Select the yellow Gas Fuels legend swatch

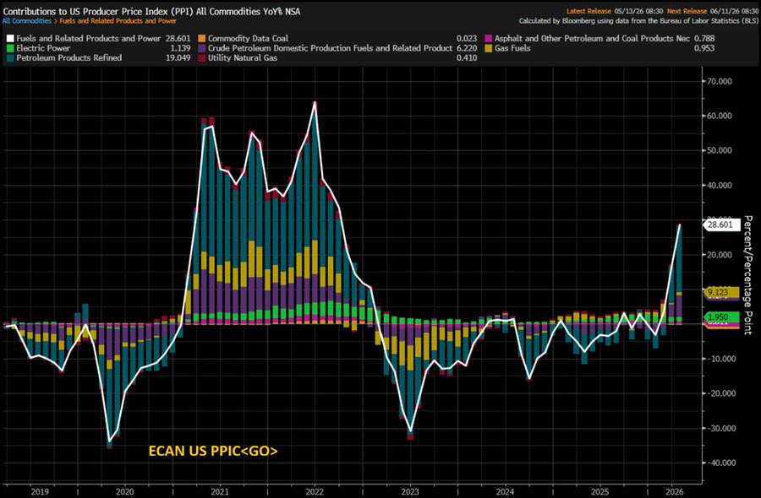coord(488,48)
